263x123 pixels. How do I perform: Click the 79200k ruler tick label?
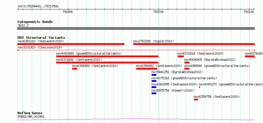[159, 12]
